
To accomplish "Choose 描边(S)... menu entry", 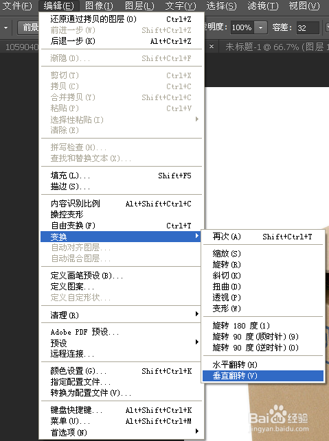I will pos(121,187).
